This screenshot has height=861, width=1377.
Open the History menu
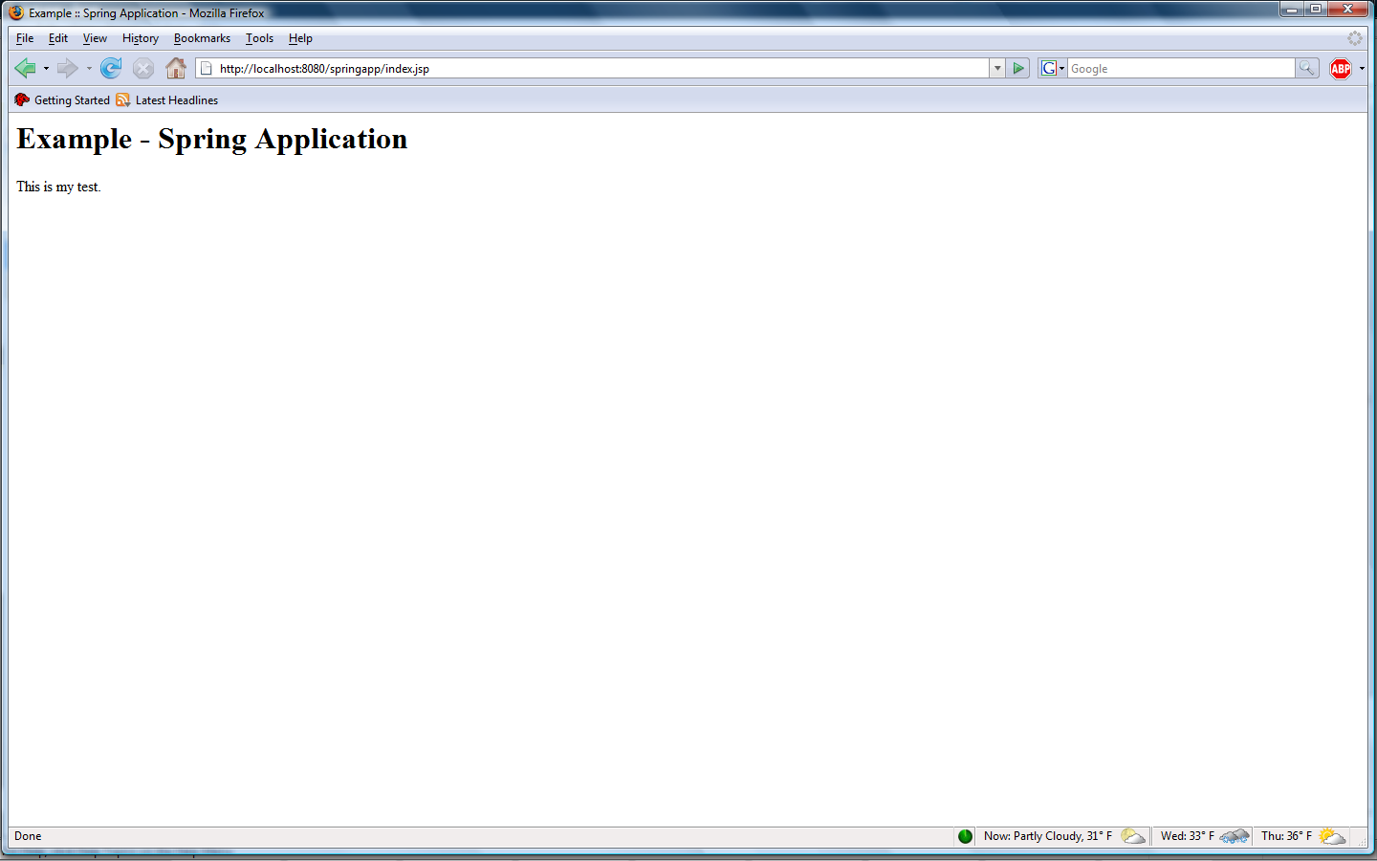(140, 38)
